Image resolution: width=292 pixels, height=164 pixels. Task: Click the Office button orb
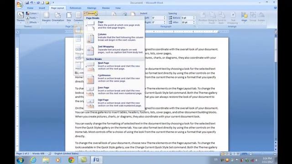19,4
